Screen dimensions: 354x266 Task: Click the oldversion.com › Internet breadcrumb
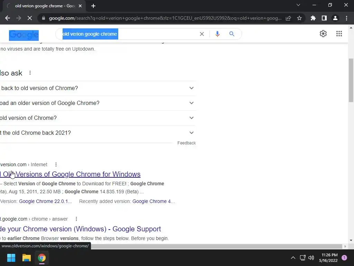[24, 165]
